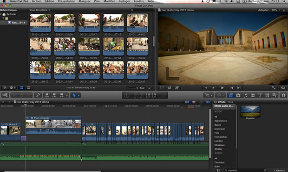This screenshot has width=288, height=172.
Task: Open the 'Tous les plans' filter popup
Action: pos(39,10)
